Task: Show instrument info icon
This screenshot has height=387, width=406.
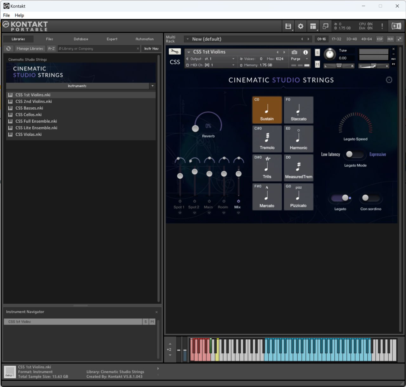Action: pos(305,52)
